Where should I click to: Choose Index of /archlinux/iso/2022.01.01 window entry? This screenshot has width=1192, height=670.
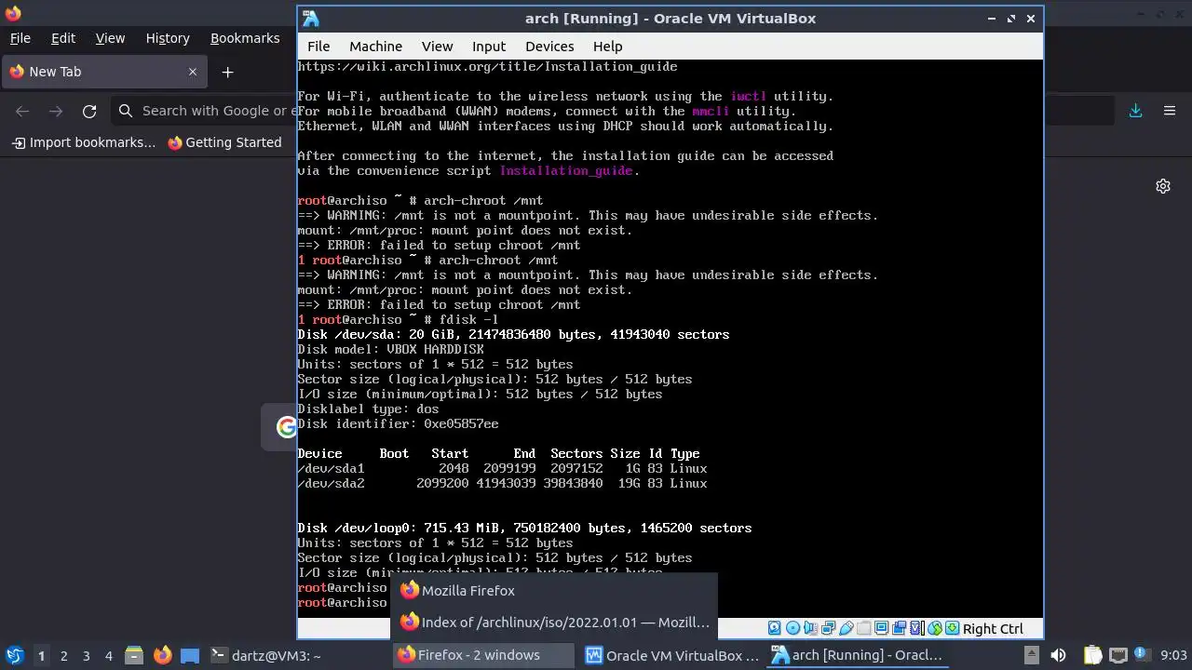pos(554,622)
